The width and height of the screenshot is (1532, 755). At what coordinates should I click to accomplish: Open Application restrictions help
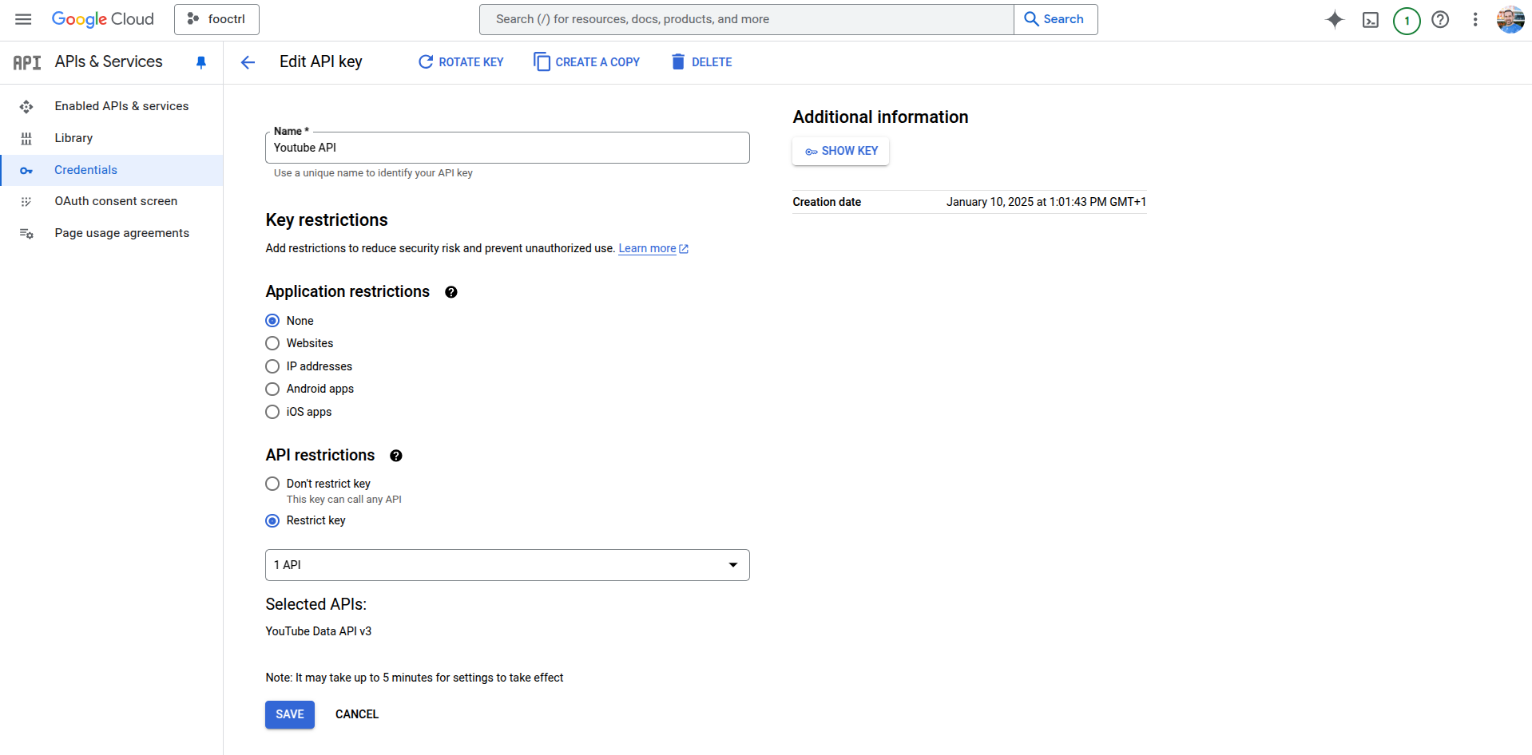tap(451, 292)
